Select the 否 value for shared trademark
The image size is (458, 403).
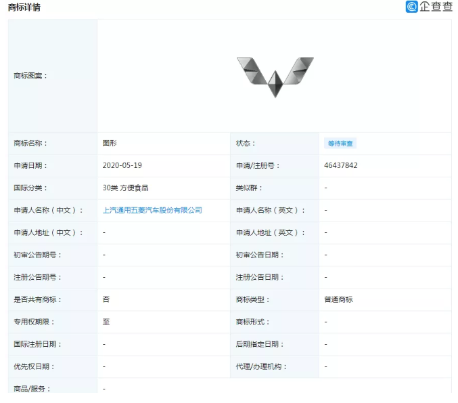click(x=106, y=299)
